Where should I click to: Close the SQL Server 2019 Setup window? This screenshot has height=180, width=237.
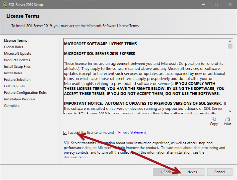click(x=230, y=4)
